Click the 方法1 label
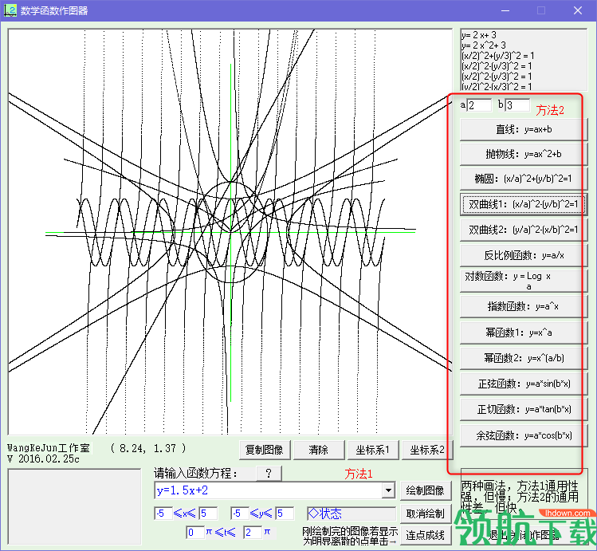 [x=358, y=474]
